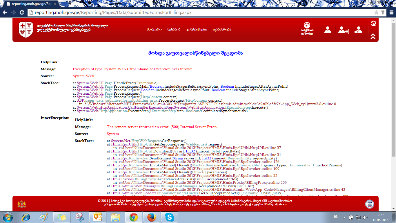Open the user profile icon in header
Viewport: 396px width, 223px height.
pyautogui.click(x=328, y=30)
